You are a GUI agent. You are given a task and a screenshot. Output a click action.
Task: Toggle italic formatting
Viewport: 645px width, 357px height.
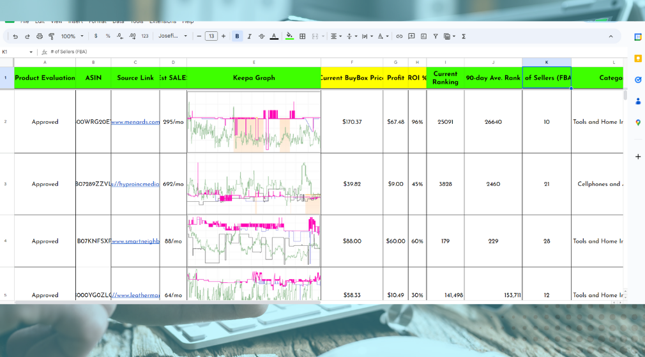(x=249, y=36)
